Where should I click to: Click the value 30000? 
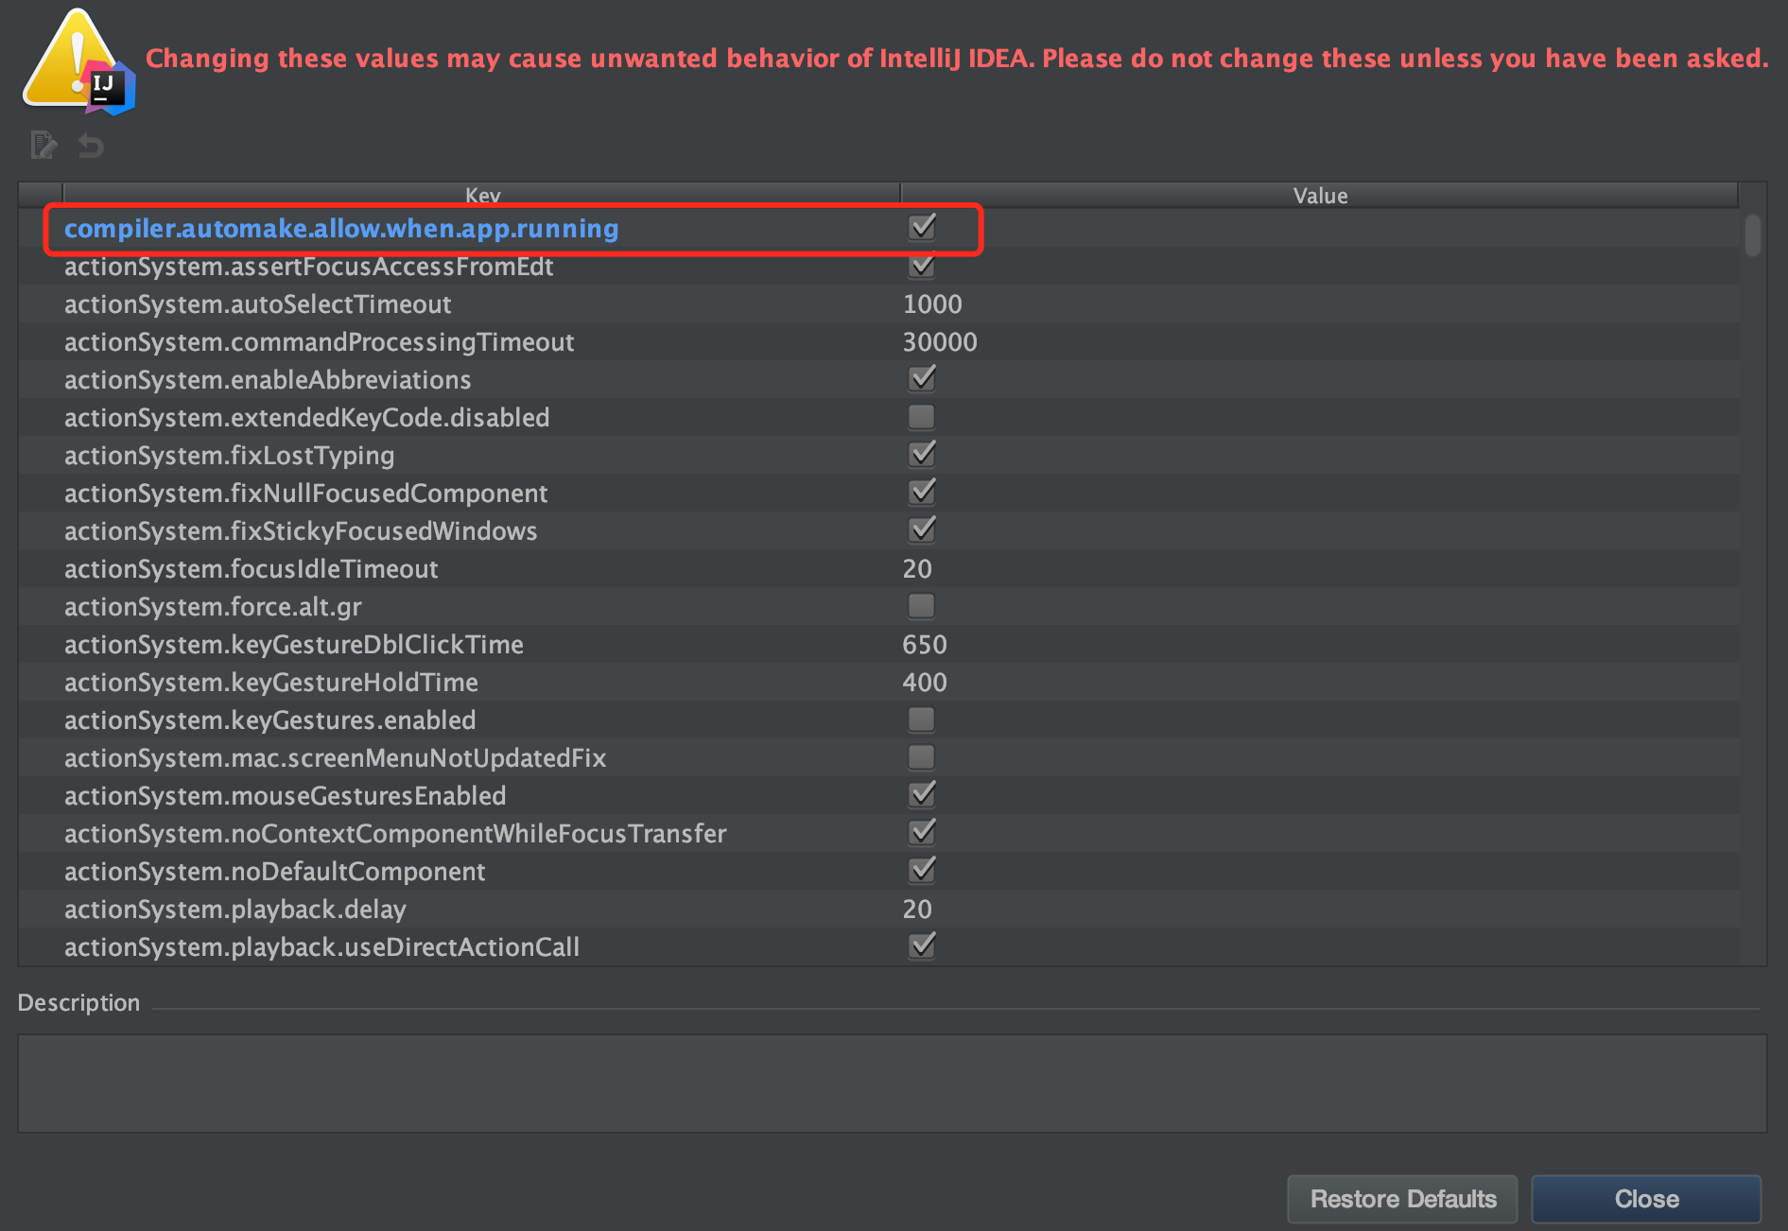940,342
